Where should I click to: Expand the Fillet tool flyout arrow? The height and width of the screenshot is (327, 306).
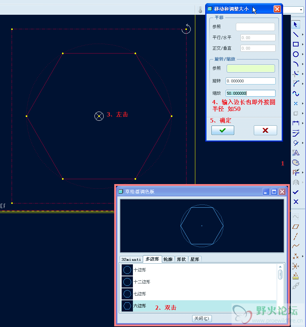(x=303, y=74)
